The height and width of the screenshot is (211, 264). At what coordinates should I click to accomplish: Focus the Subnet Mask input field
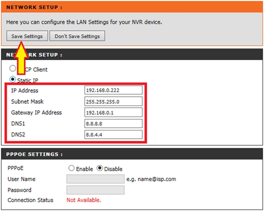(113, 102)
